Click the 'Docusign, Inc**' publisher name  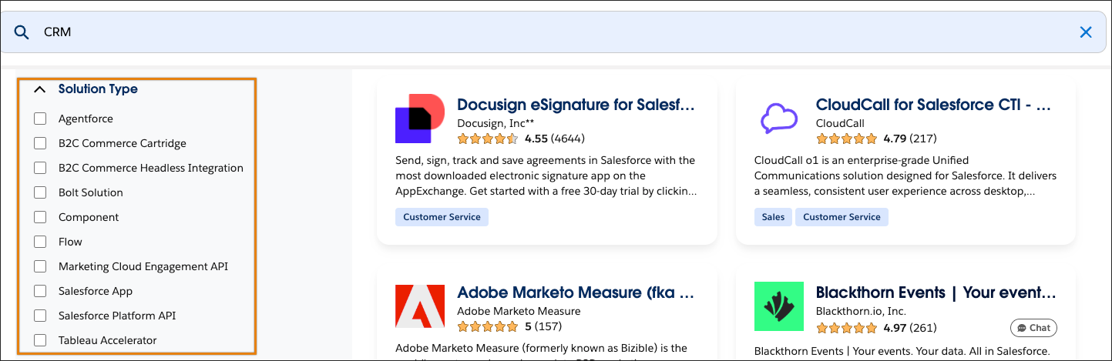tap(496, 123)
